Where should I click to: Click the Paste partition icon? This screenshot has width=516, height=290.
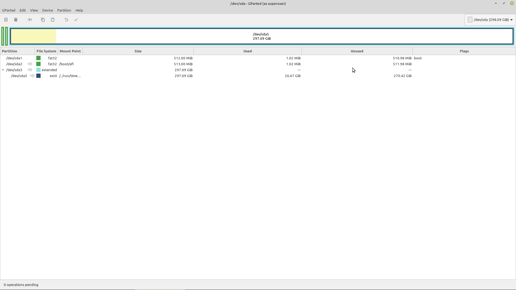[x=53, y=20]
